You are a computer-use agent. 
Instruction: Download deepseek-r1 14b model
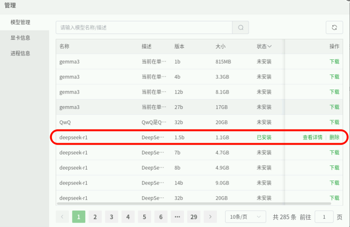point(334,183)
